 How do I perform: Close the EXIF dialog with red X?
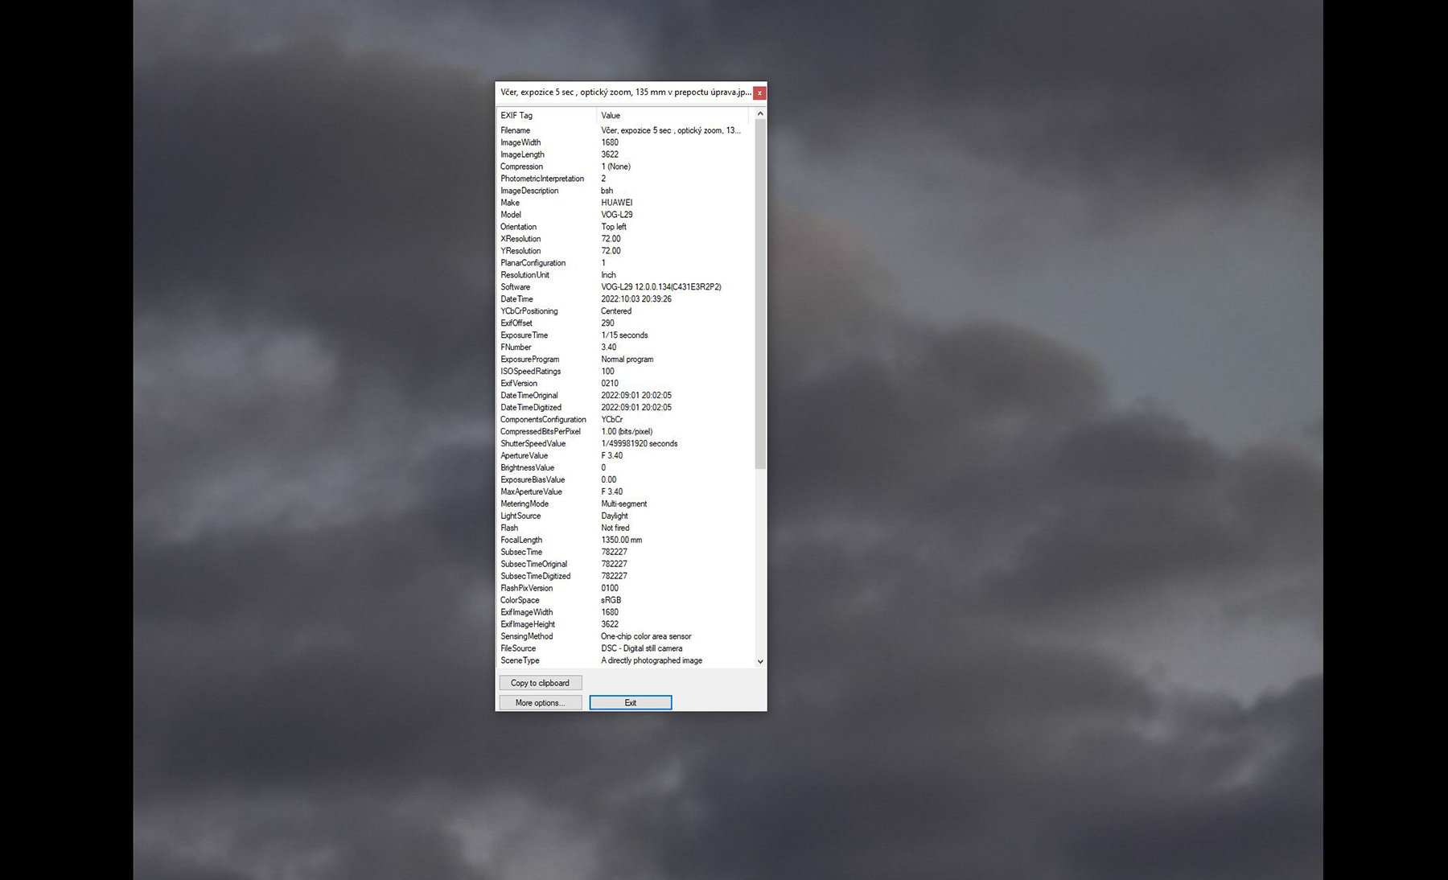pos(759,93)
